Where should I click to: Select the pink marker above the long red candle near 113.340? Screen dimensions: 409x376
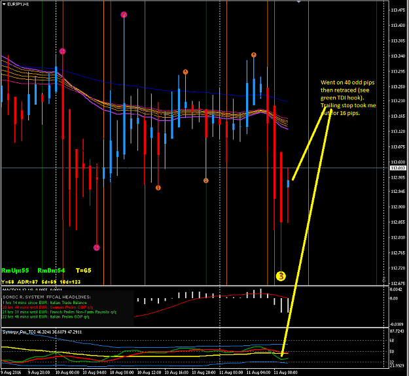pos(62,51)
